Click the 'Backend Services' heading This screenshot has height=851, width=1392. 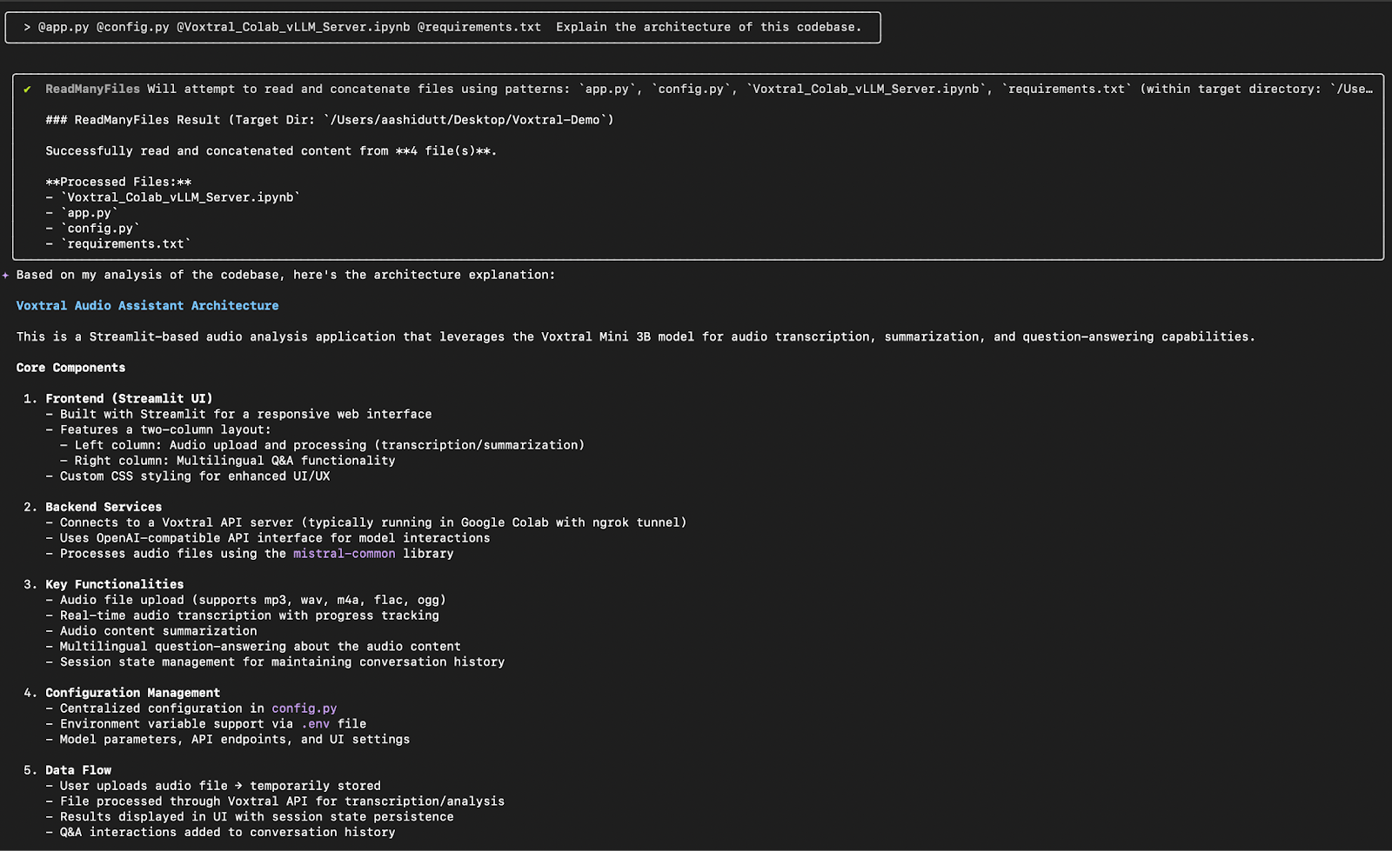[104, 507]
